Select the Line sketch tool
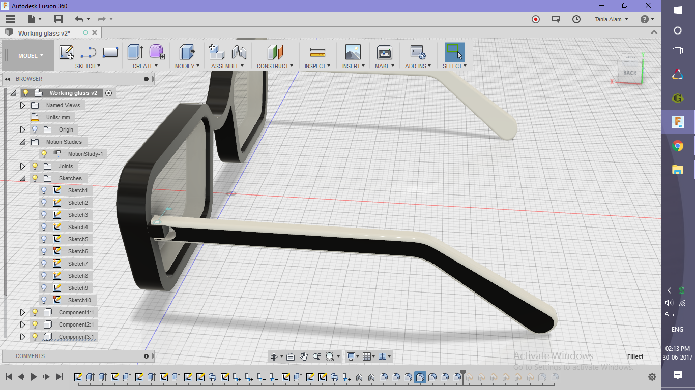The width and height of the screenshot is (695, 390). click(89, 52)
